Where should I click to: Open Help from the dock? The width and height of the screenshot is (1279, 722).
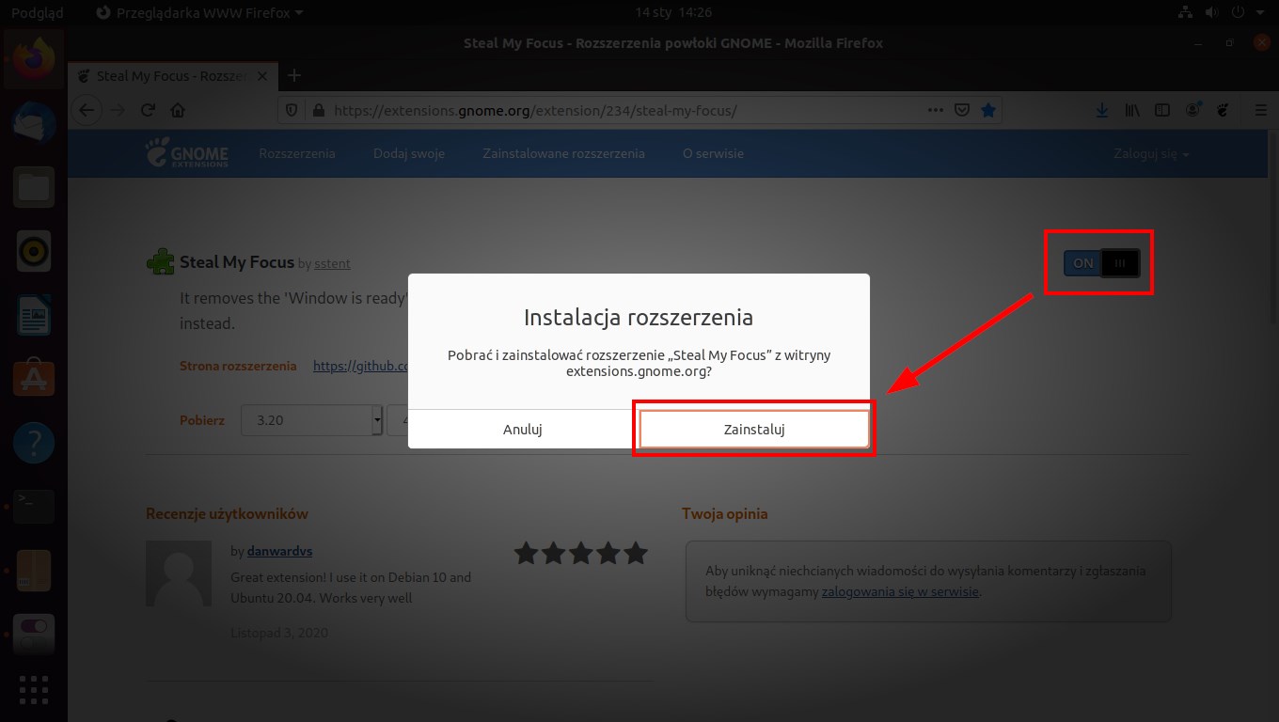(x=34, y=443)
